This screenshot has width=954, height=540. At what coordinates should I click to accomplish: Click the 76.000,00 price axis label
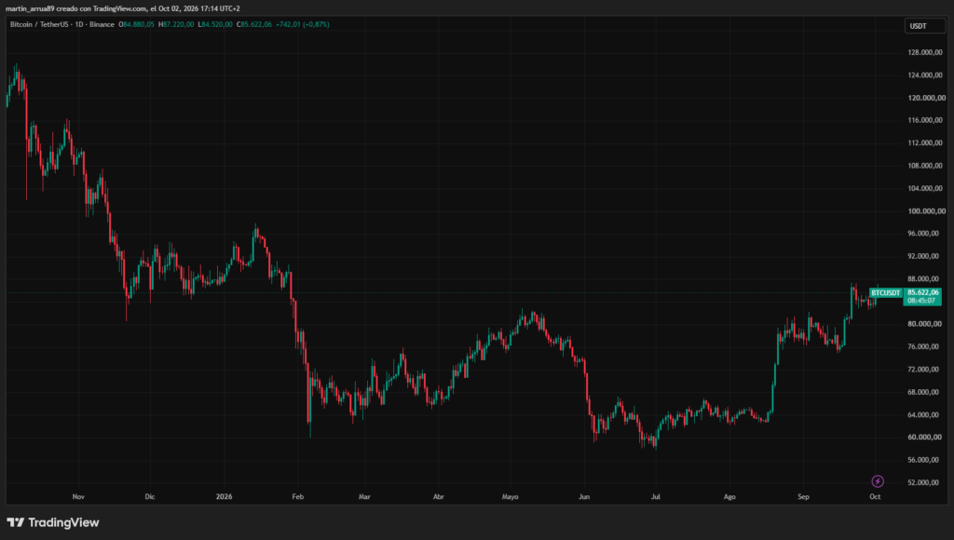coord(925,346)
